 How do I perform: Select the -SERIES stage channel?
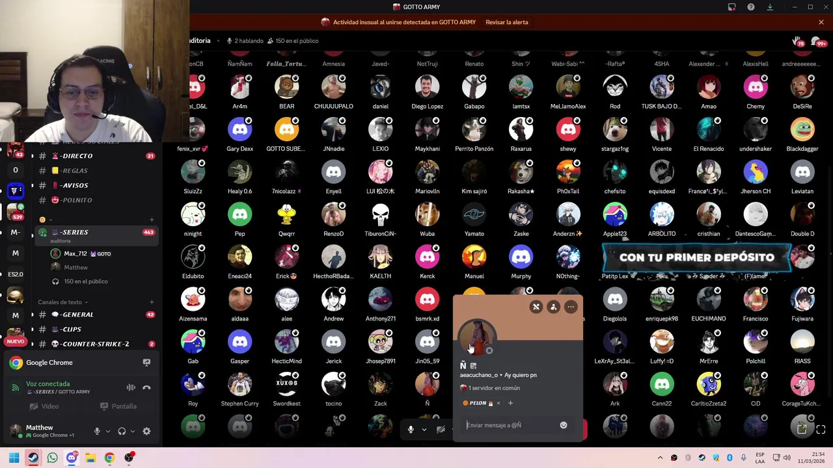point(98,235)
